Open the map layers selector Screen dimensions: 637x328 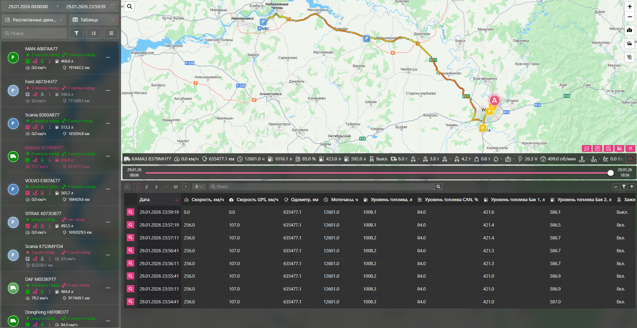click(629, 30)
